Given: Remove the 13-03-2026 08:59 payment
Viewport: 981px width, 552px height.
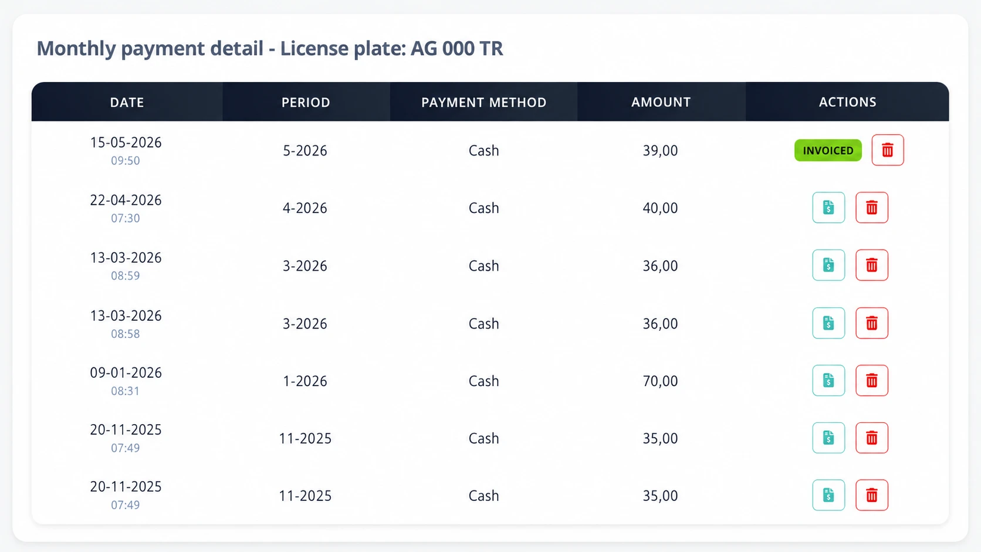Looking at the screenshot, I should 872,265.
